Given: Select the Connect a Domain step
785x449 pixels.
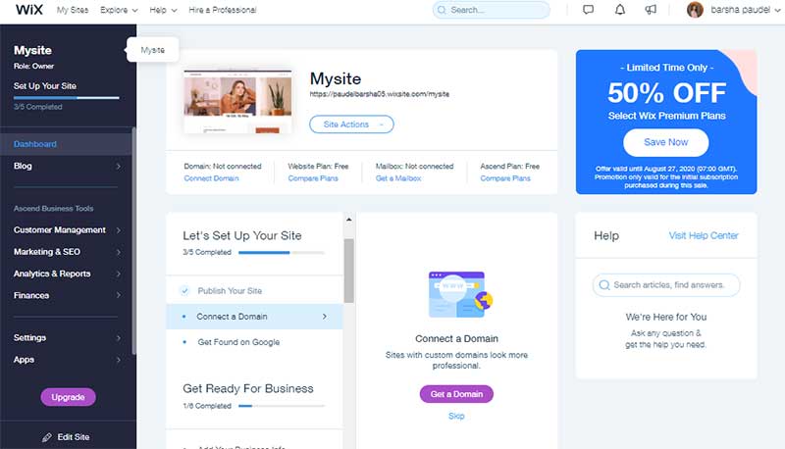Looking at the screenshot, I should (254, 317).
